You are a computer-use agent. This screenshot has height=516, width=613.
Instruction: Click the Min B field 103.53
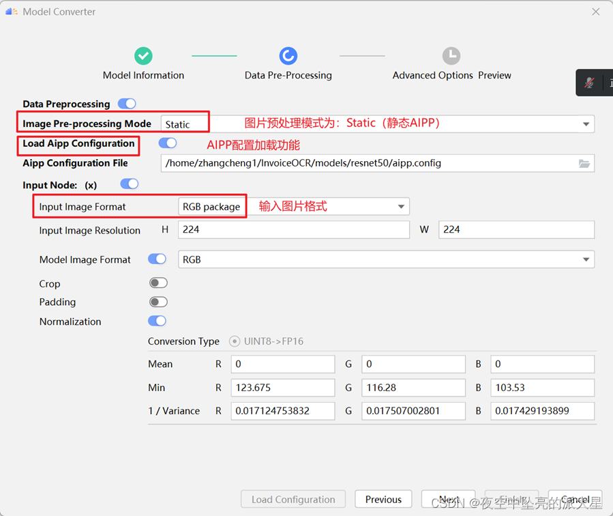click(x=543, y=388)
